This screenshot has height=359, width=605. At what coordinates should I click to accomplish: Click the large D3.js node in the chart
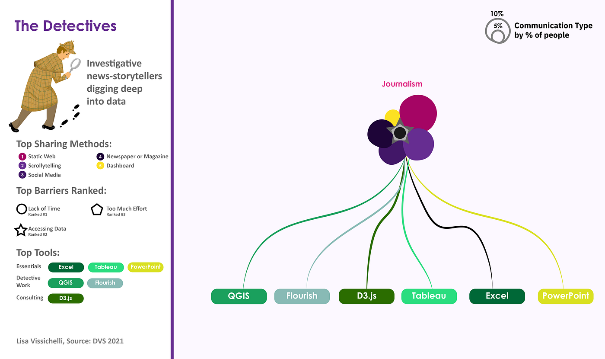[366, 296]
